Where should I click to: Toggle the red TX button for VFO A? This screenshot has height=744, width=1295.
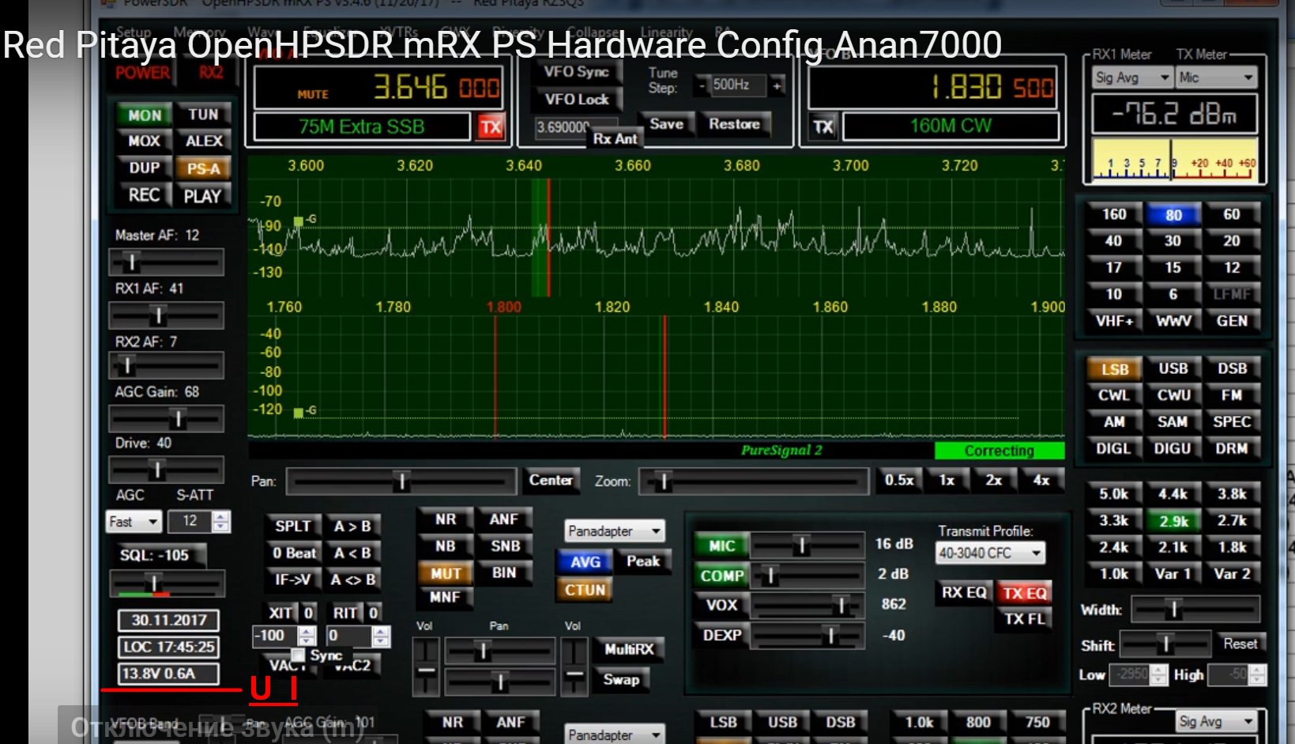[x=491, y=127]
